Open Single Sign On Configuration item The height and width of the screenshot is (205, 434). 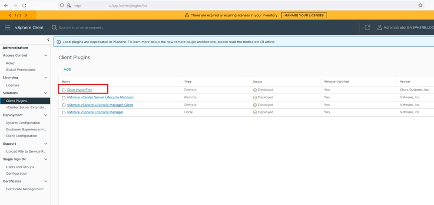tap(17, 174)
